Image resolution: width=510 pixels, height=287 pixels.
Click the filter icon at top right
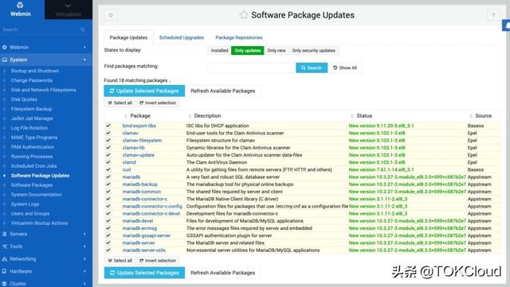(493, 15)
